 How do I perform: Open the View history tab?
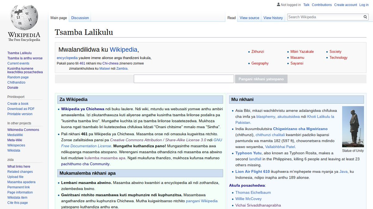[x=273, y=18]
